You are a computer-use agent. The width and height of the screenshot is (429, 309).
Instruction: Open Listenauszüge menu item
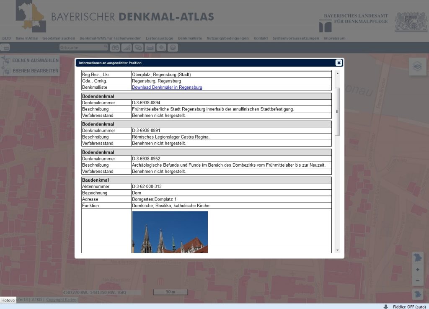[x=159, y=38]
